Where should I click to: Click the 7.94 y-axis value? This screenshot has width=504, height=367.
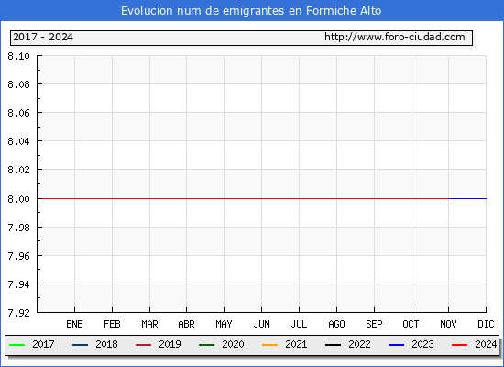[18, 284]
